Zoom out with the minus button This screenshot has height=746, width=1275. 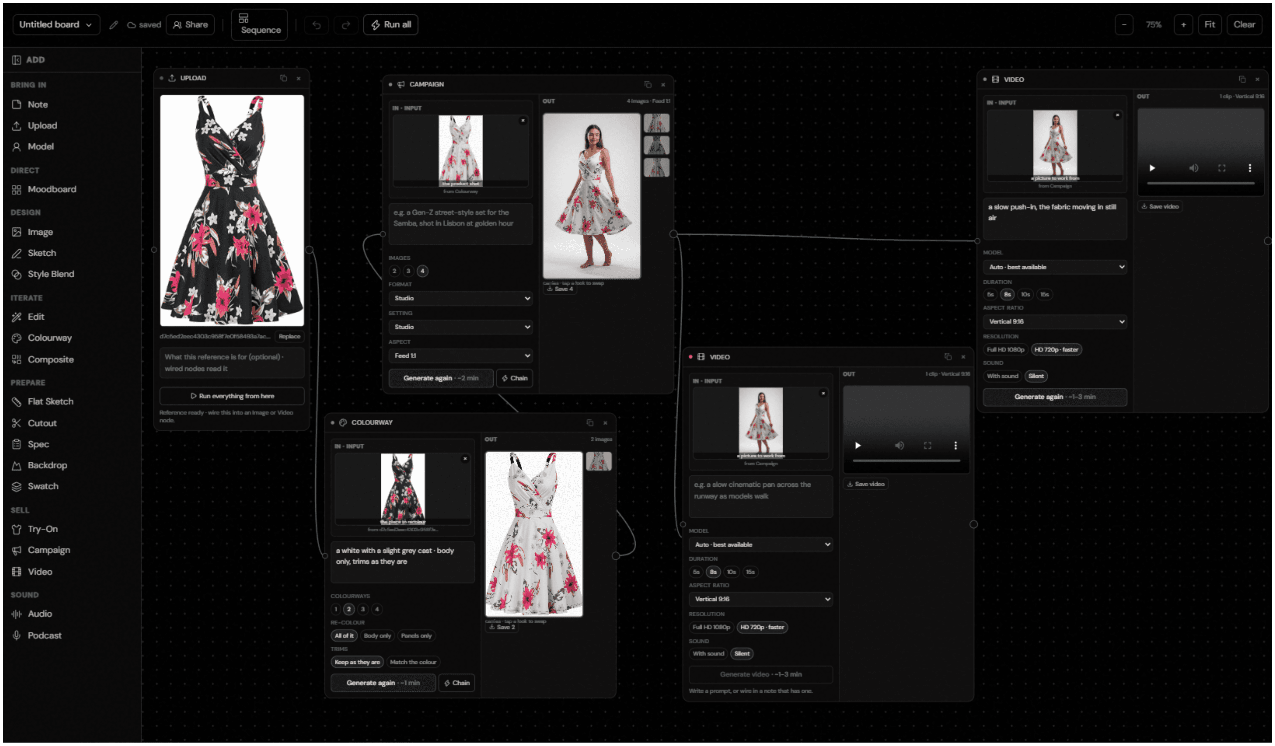click(1124, 25)
